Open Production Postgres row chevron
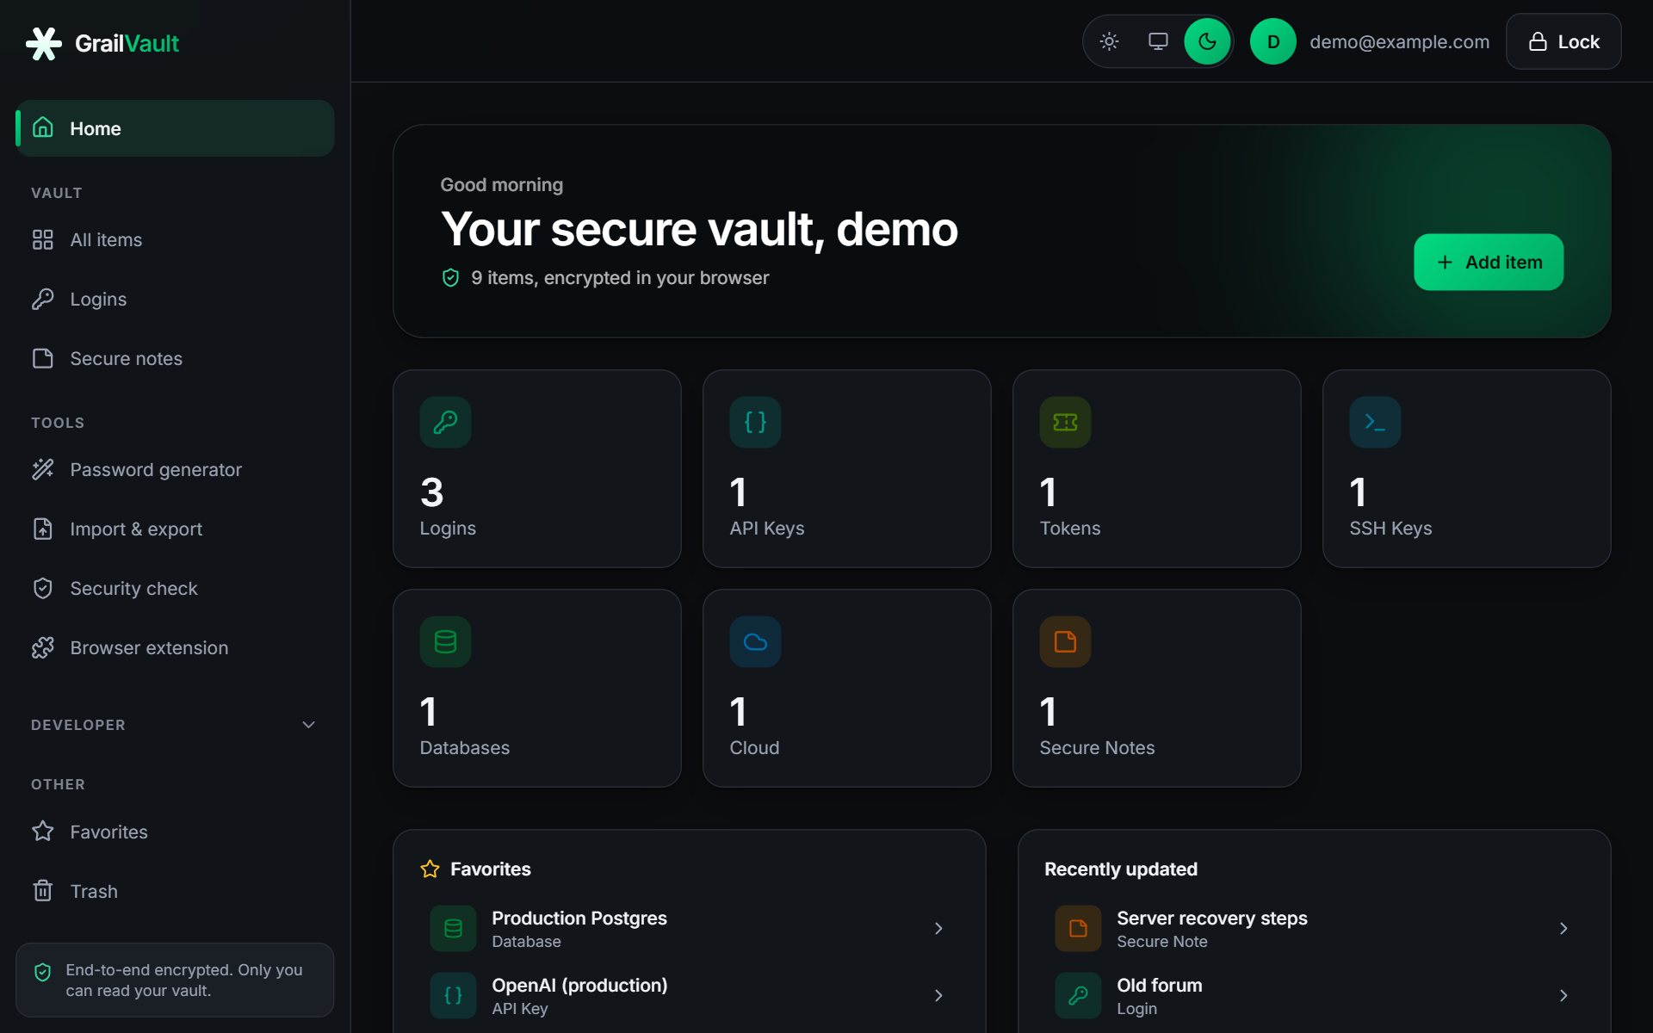Viewport: 1653px width, 1033px height. pos(938,928)
